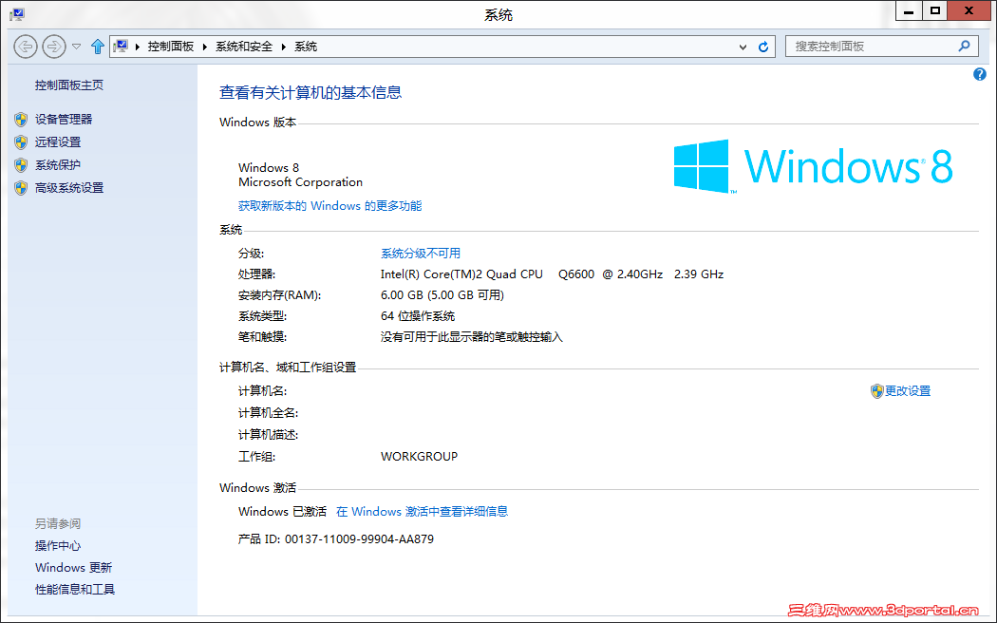The height and width of the screenshot is (623, 997).
Task: Open the help icon in the top right
Action: 980,74
